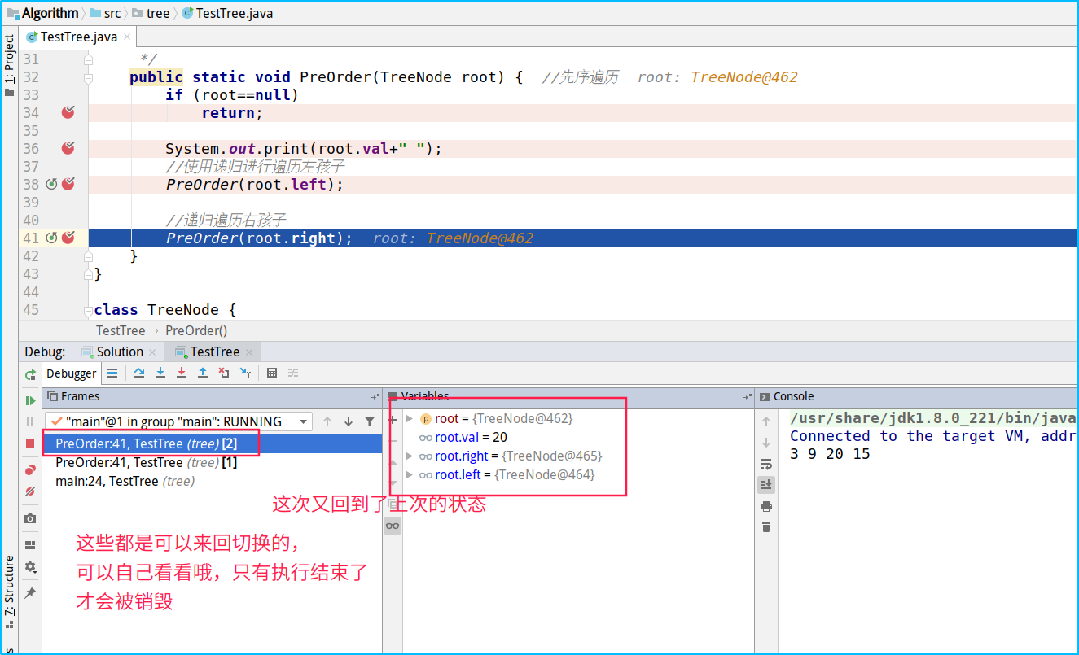Hide Frames panel via its corner arrow
This screenshot has height=655, width=1079.
tap(375, 396)
